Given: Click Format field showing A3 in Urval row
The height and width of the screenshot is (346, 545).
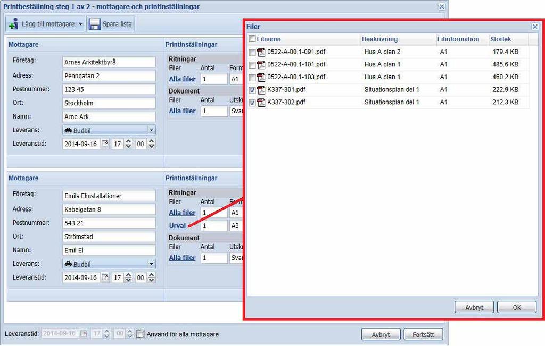Looking at the screenshot, I should [x=236, y=226].
